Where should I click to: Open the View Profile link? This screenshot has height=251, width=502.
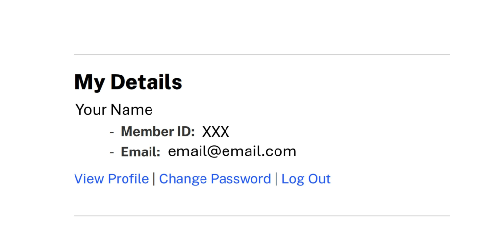111,179
